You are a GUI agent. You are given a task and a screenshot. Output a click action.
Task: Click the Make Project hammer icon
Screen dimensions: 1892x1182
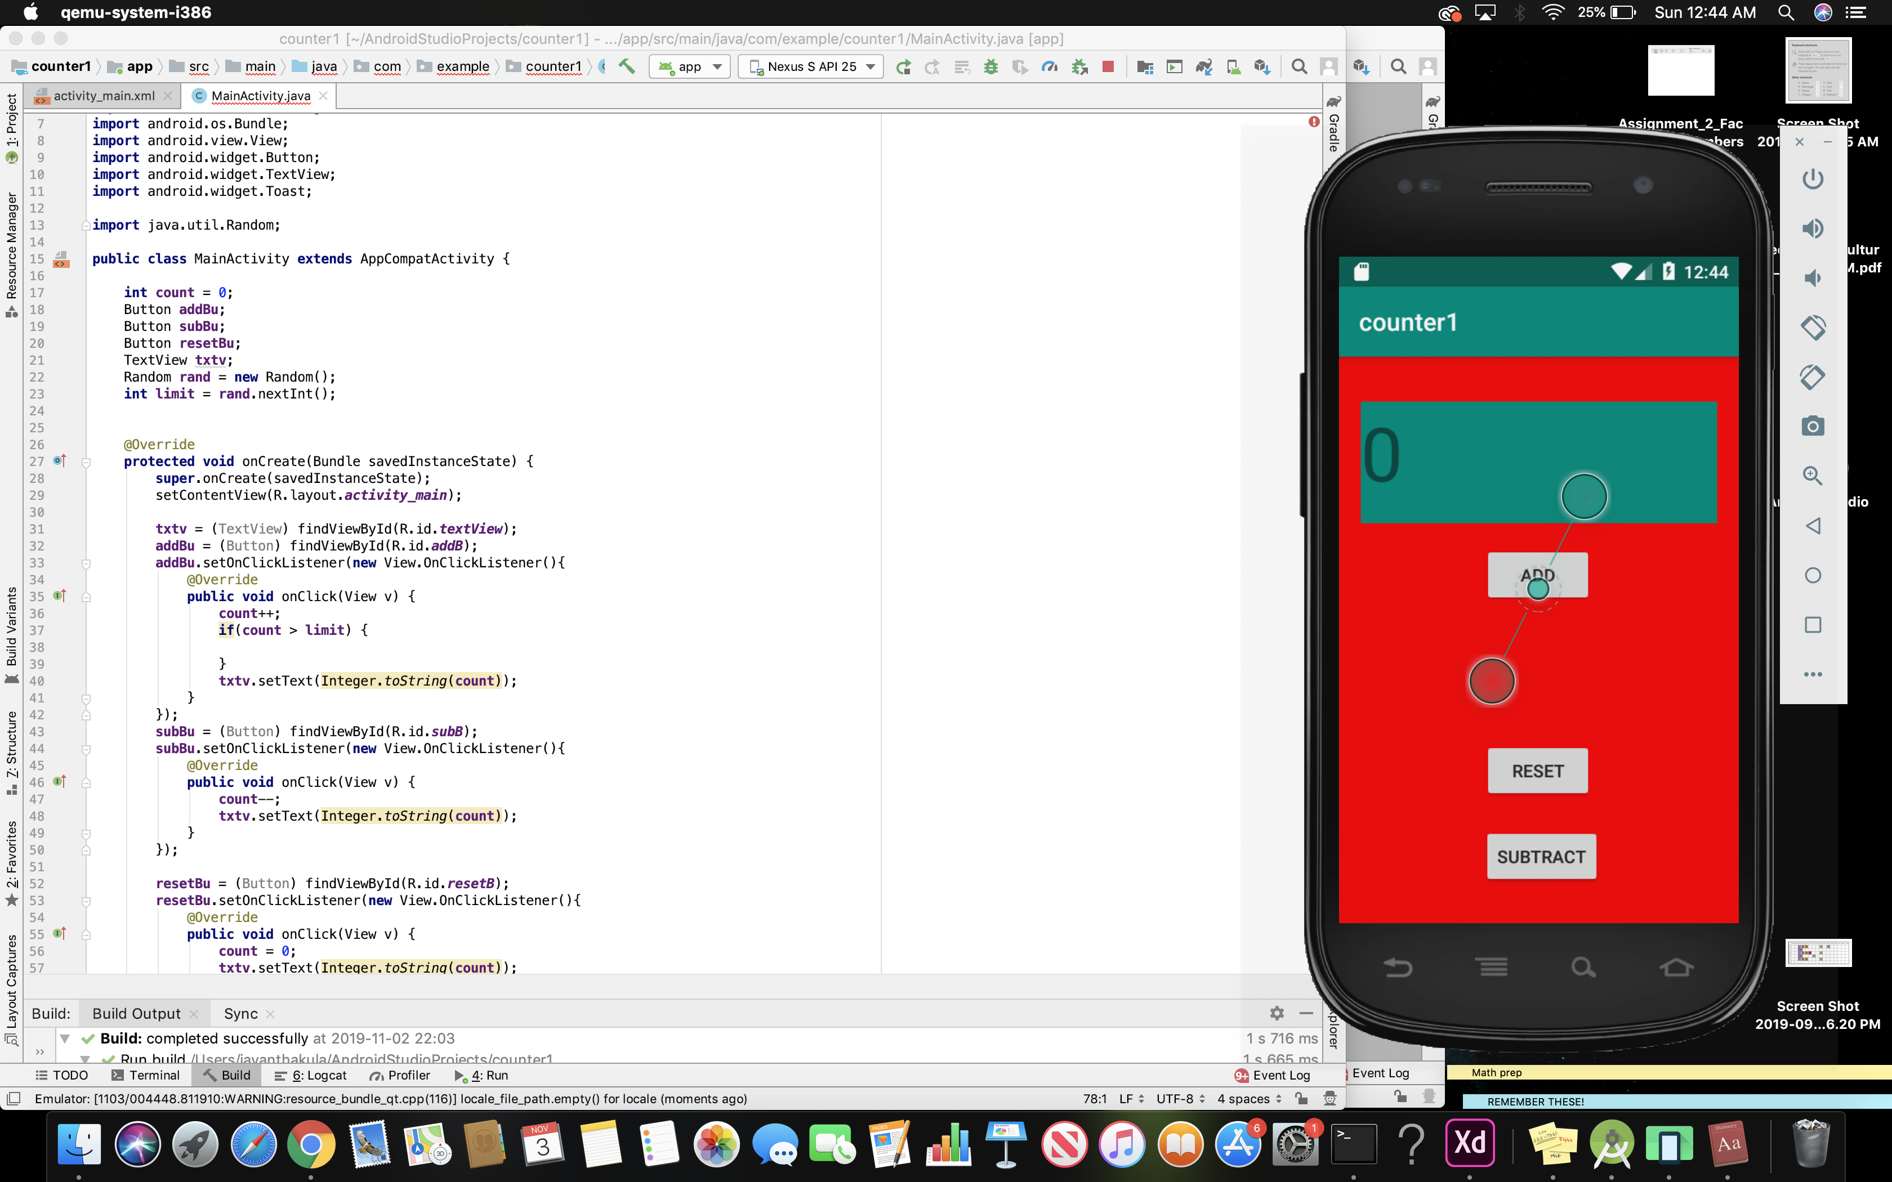(626, 66)
